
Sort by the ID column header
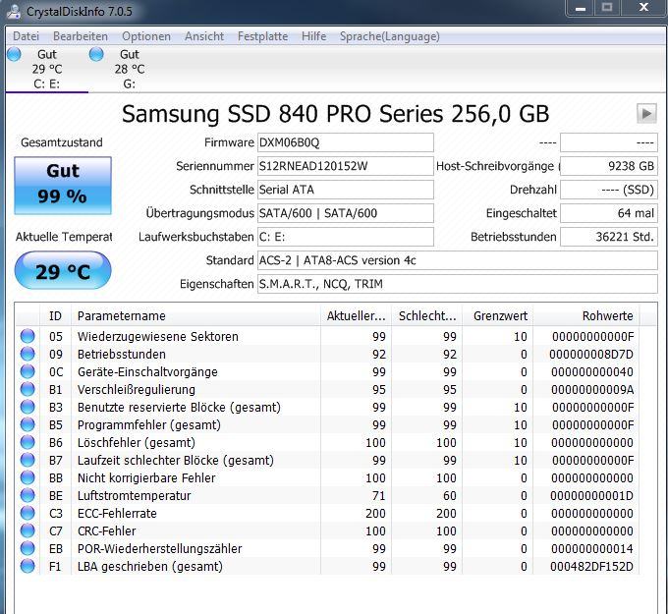tap(55, 315)
